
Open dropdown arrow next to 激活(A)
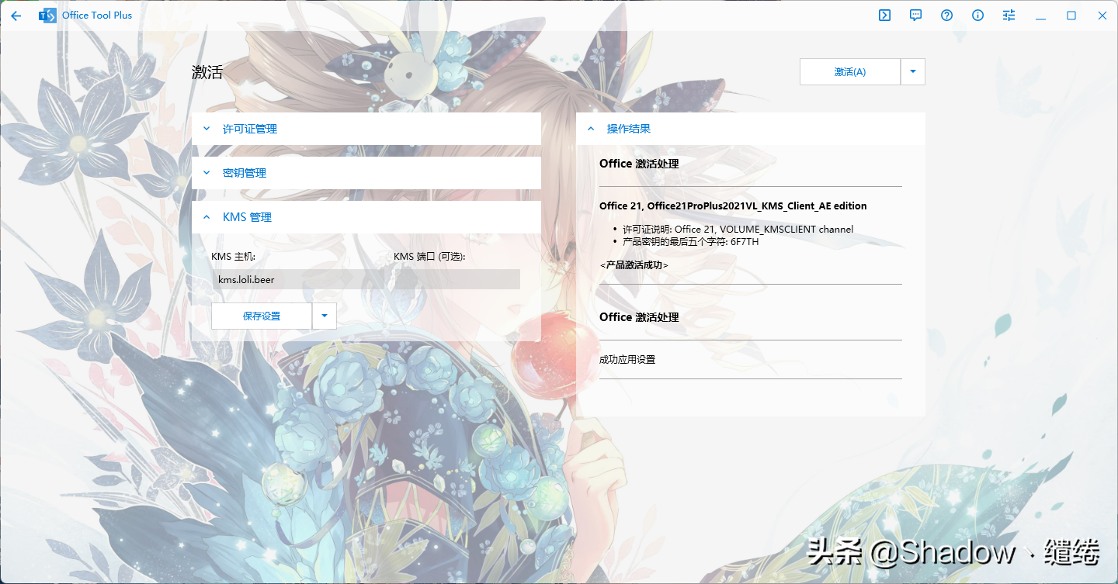(913, 71)
